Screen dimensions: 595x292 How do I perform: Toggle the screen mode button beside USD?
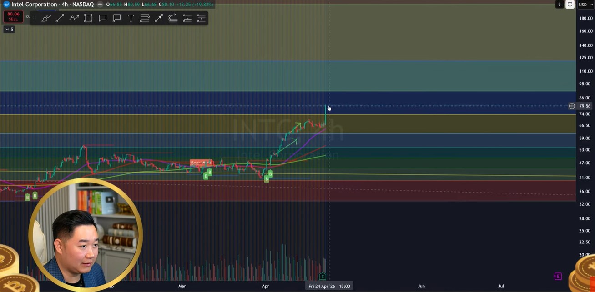point(570,5)
